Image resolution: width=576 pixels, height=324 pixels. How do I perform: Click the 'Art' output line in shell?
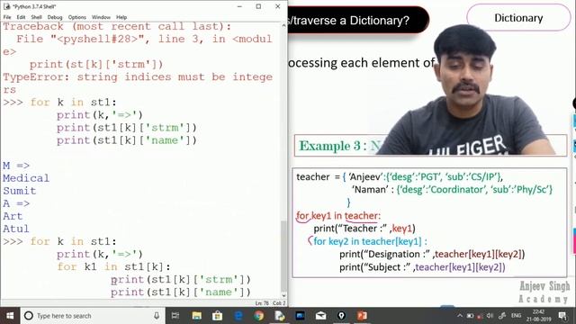coord(13,216)
